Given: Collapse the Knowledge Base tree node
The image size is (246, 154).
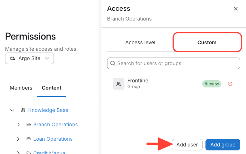Looking at the screenshot, I should tap(12, 110).
